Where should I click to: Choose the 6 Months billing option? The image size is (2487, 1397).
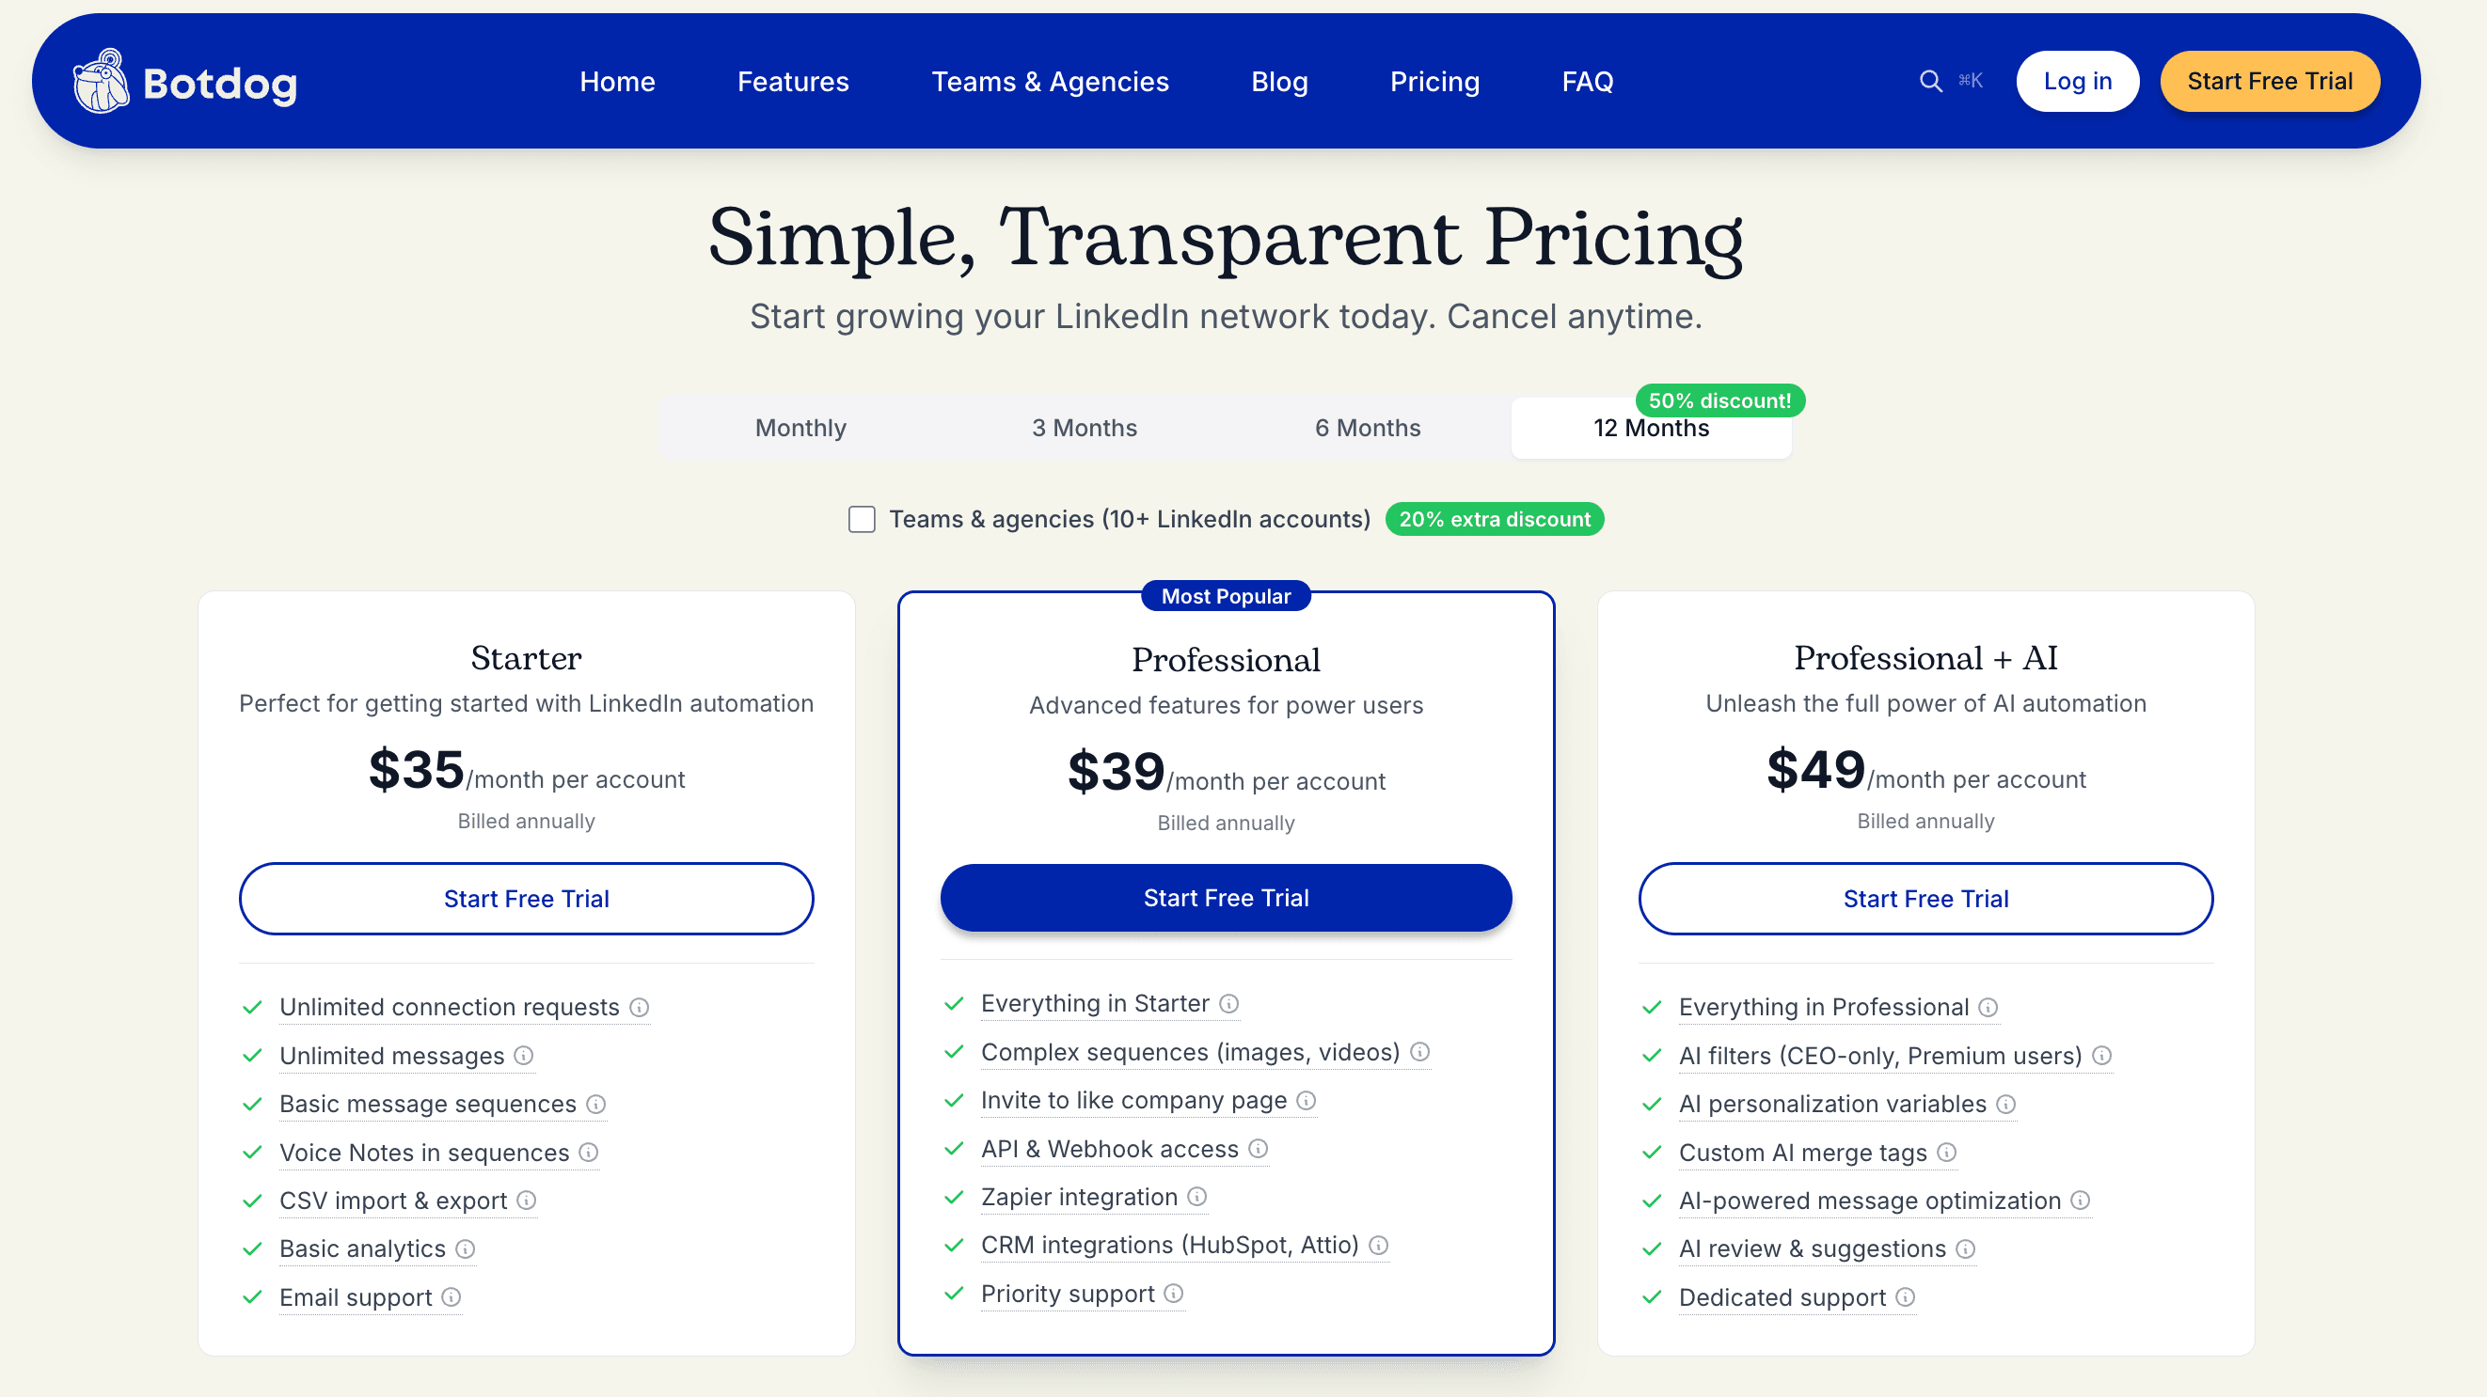1367,428
